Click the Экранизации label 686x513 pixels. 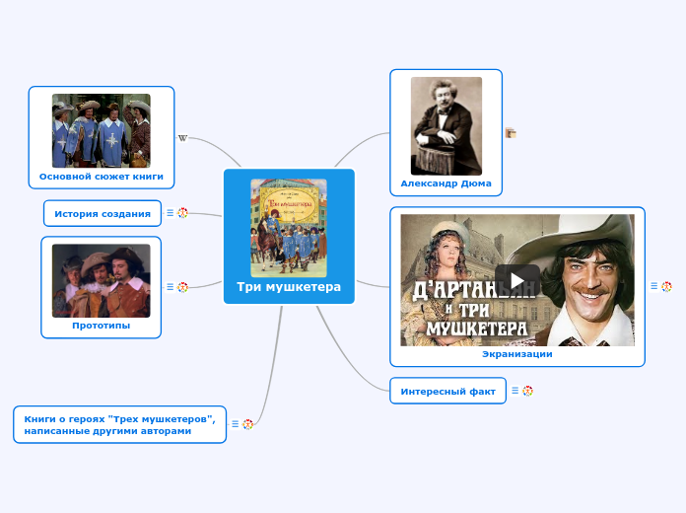pos(517,354)
